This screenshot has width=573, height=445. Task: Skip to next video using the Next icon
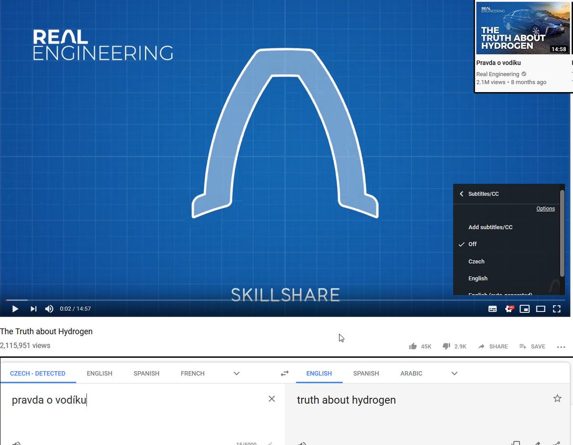tap(33, 309)
